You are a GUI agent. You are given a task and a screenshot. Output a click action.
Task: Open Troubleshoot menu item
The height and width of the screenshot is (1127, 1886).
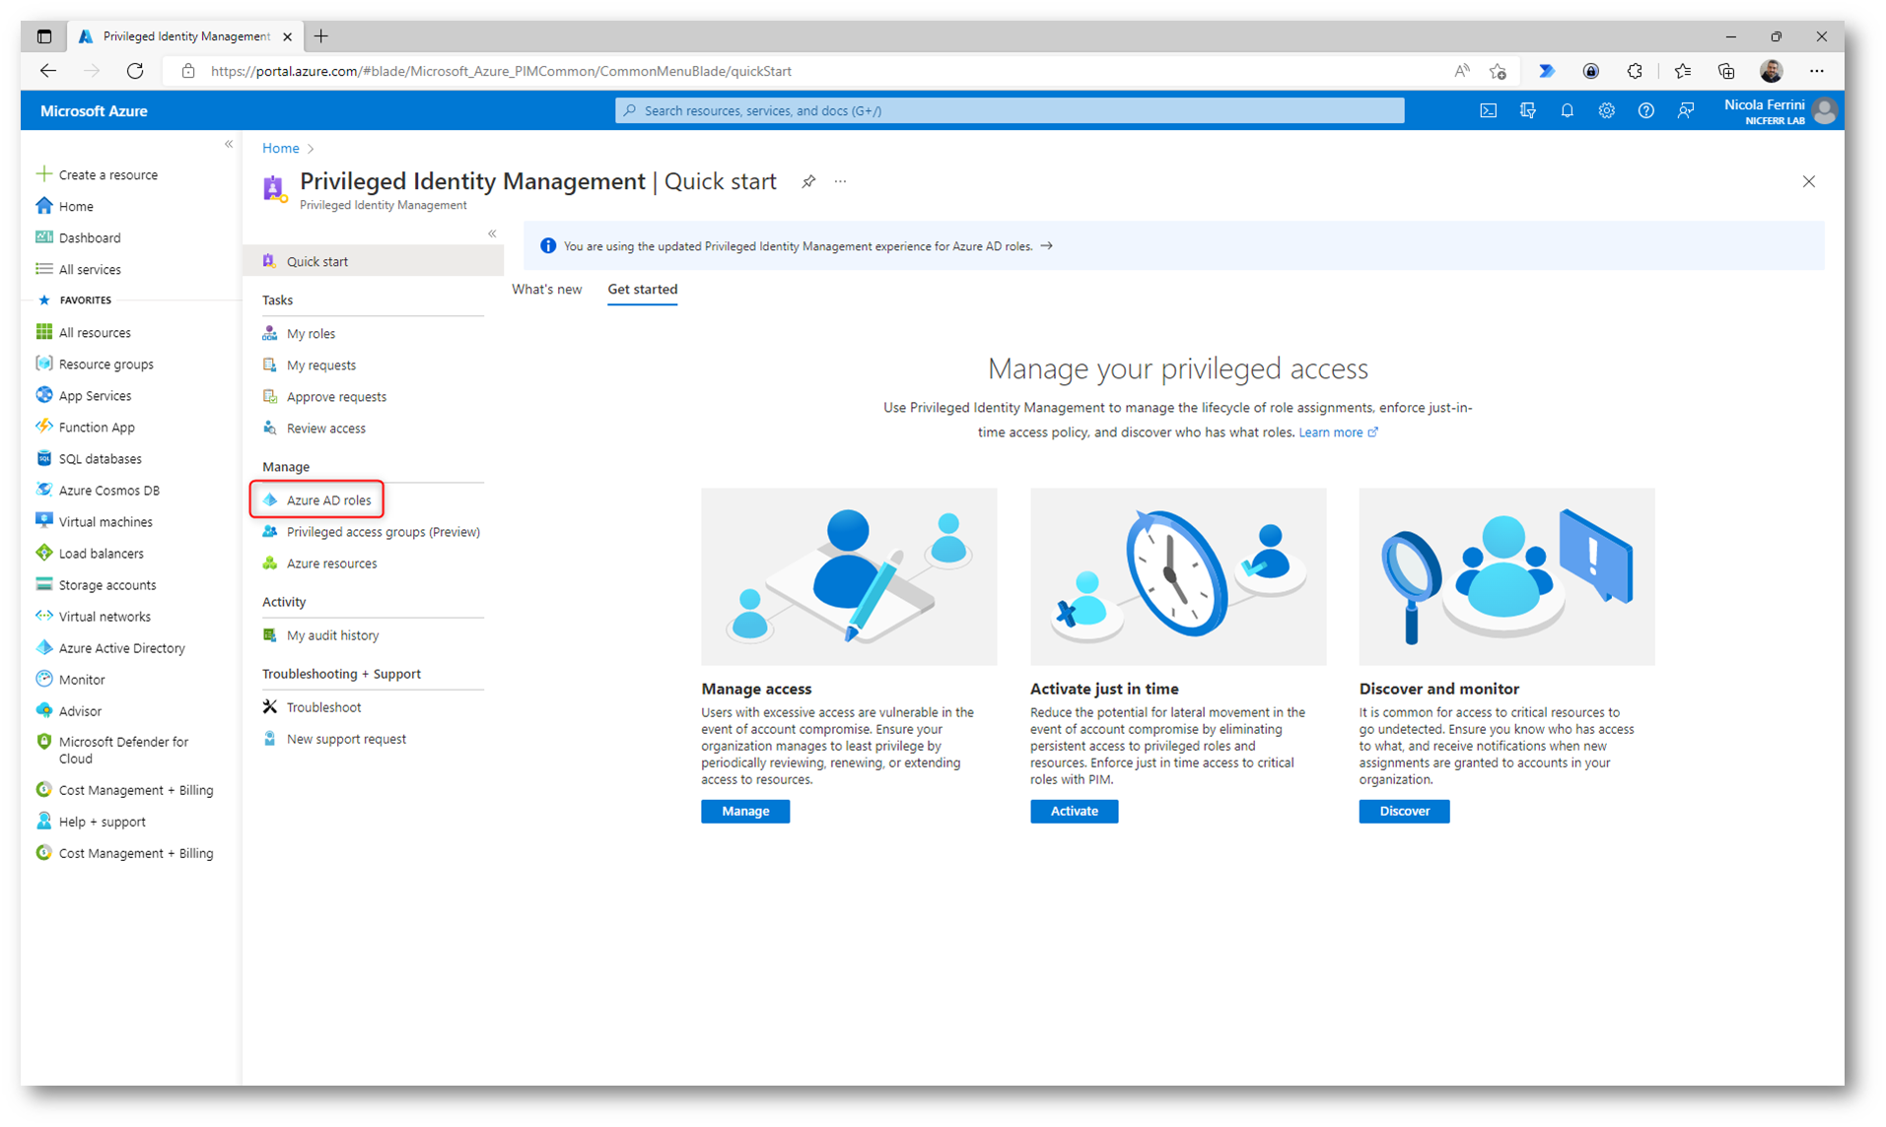323,707
